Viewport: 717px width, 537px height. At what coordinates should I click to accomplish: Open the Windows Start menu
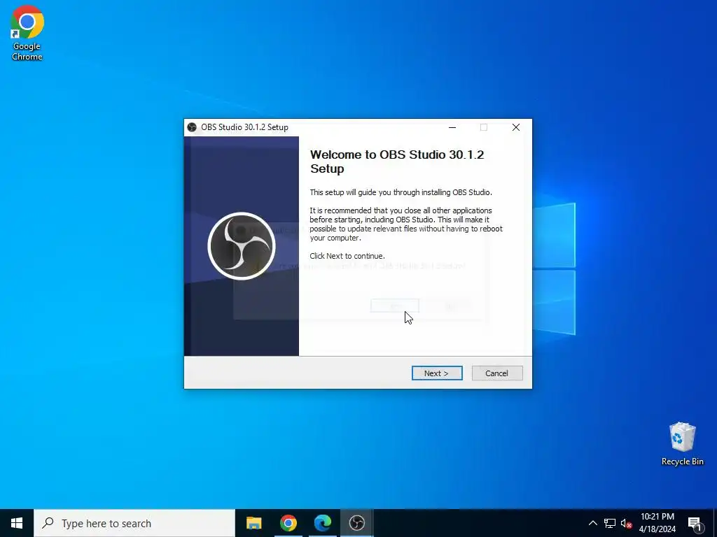point(17,523)
